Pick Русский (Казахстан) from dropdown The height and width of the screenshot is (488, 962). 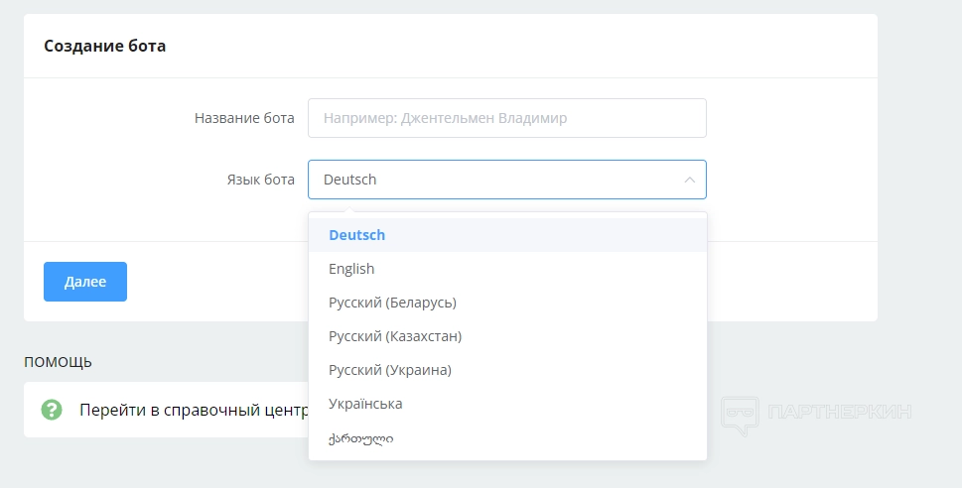tap(395, 336)
